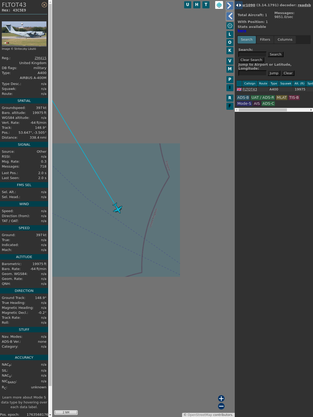Screen dimensions: 313x417
Task: Toggle sidebar width with double-arrow control
Action: click(x=238, y=5)
